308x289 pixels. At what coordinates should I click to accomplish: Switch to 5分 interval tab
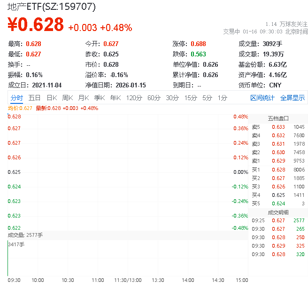(x=208, y=98)
